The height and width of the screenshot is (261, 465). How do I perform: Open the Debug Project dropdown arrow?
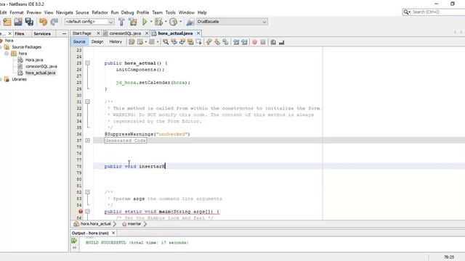pyautogui.click(x=166, y=22)
